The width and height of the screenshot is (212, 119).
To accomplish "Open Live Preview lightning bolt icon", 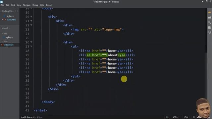I will [x=210, y=13].
